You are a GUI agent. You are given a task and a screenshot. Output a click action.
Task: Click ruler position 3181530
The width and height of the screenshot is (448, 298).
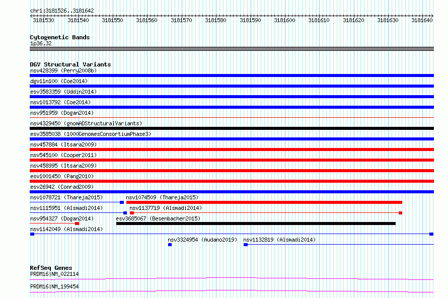[43, 20]
